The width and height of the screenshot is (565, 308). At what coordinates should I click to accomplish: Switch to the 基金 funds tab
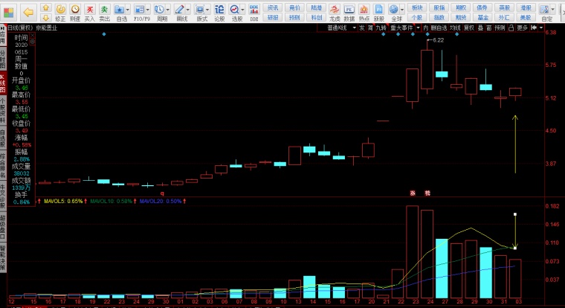[x=482, y=17]
